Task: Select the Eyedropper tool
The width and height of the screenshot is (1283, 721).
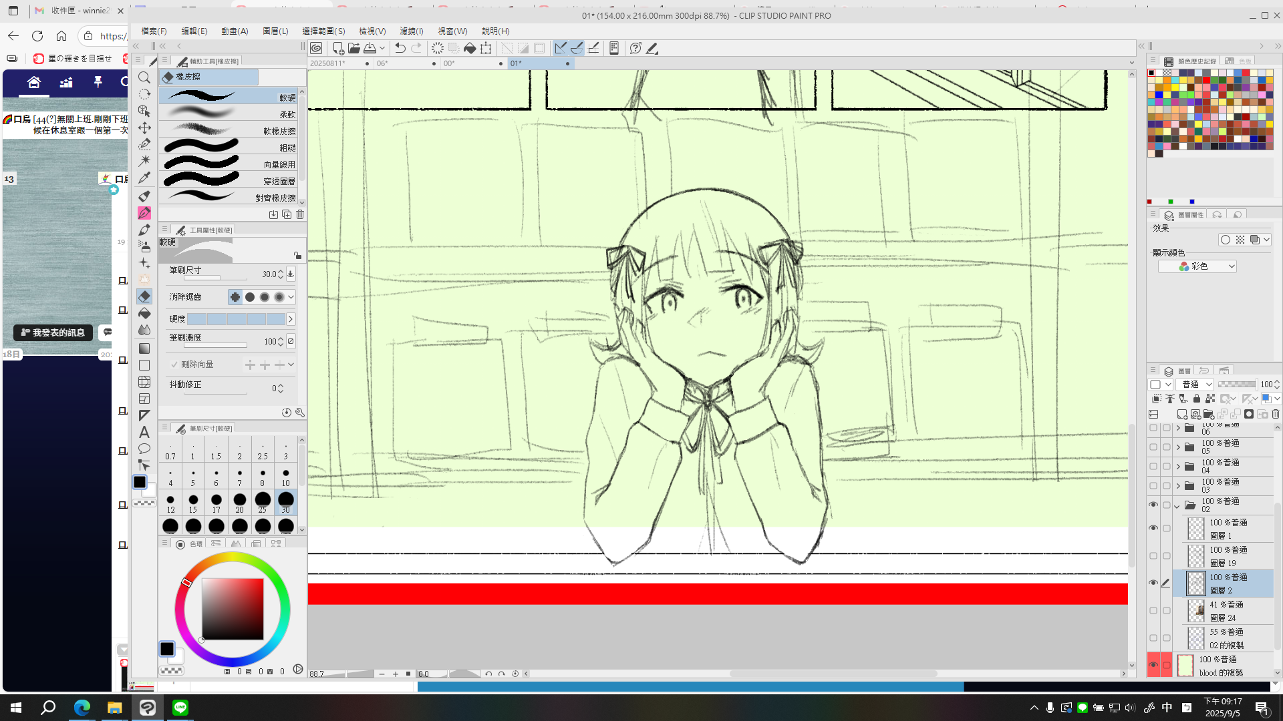Action: [144, 178]
